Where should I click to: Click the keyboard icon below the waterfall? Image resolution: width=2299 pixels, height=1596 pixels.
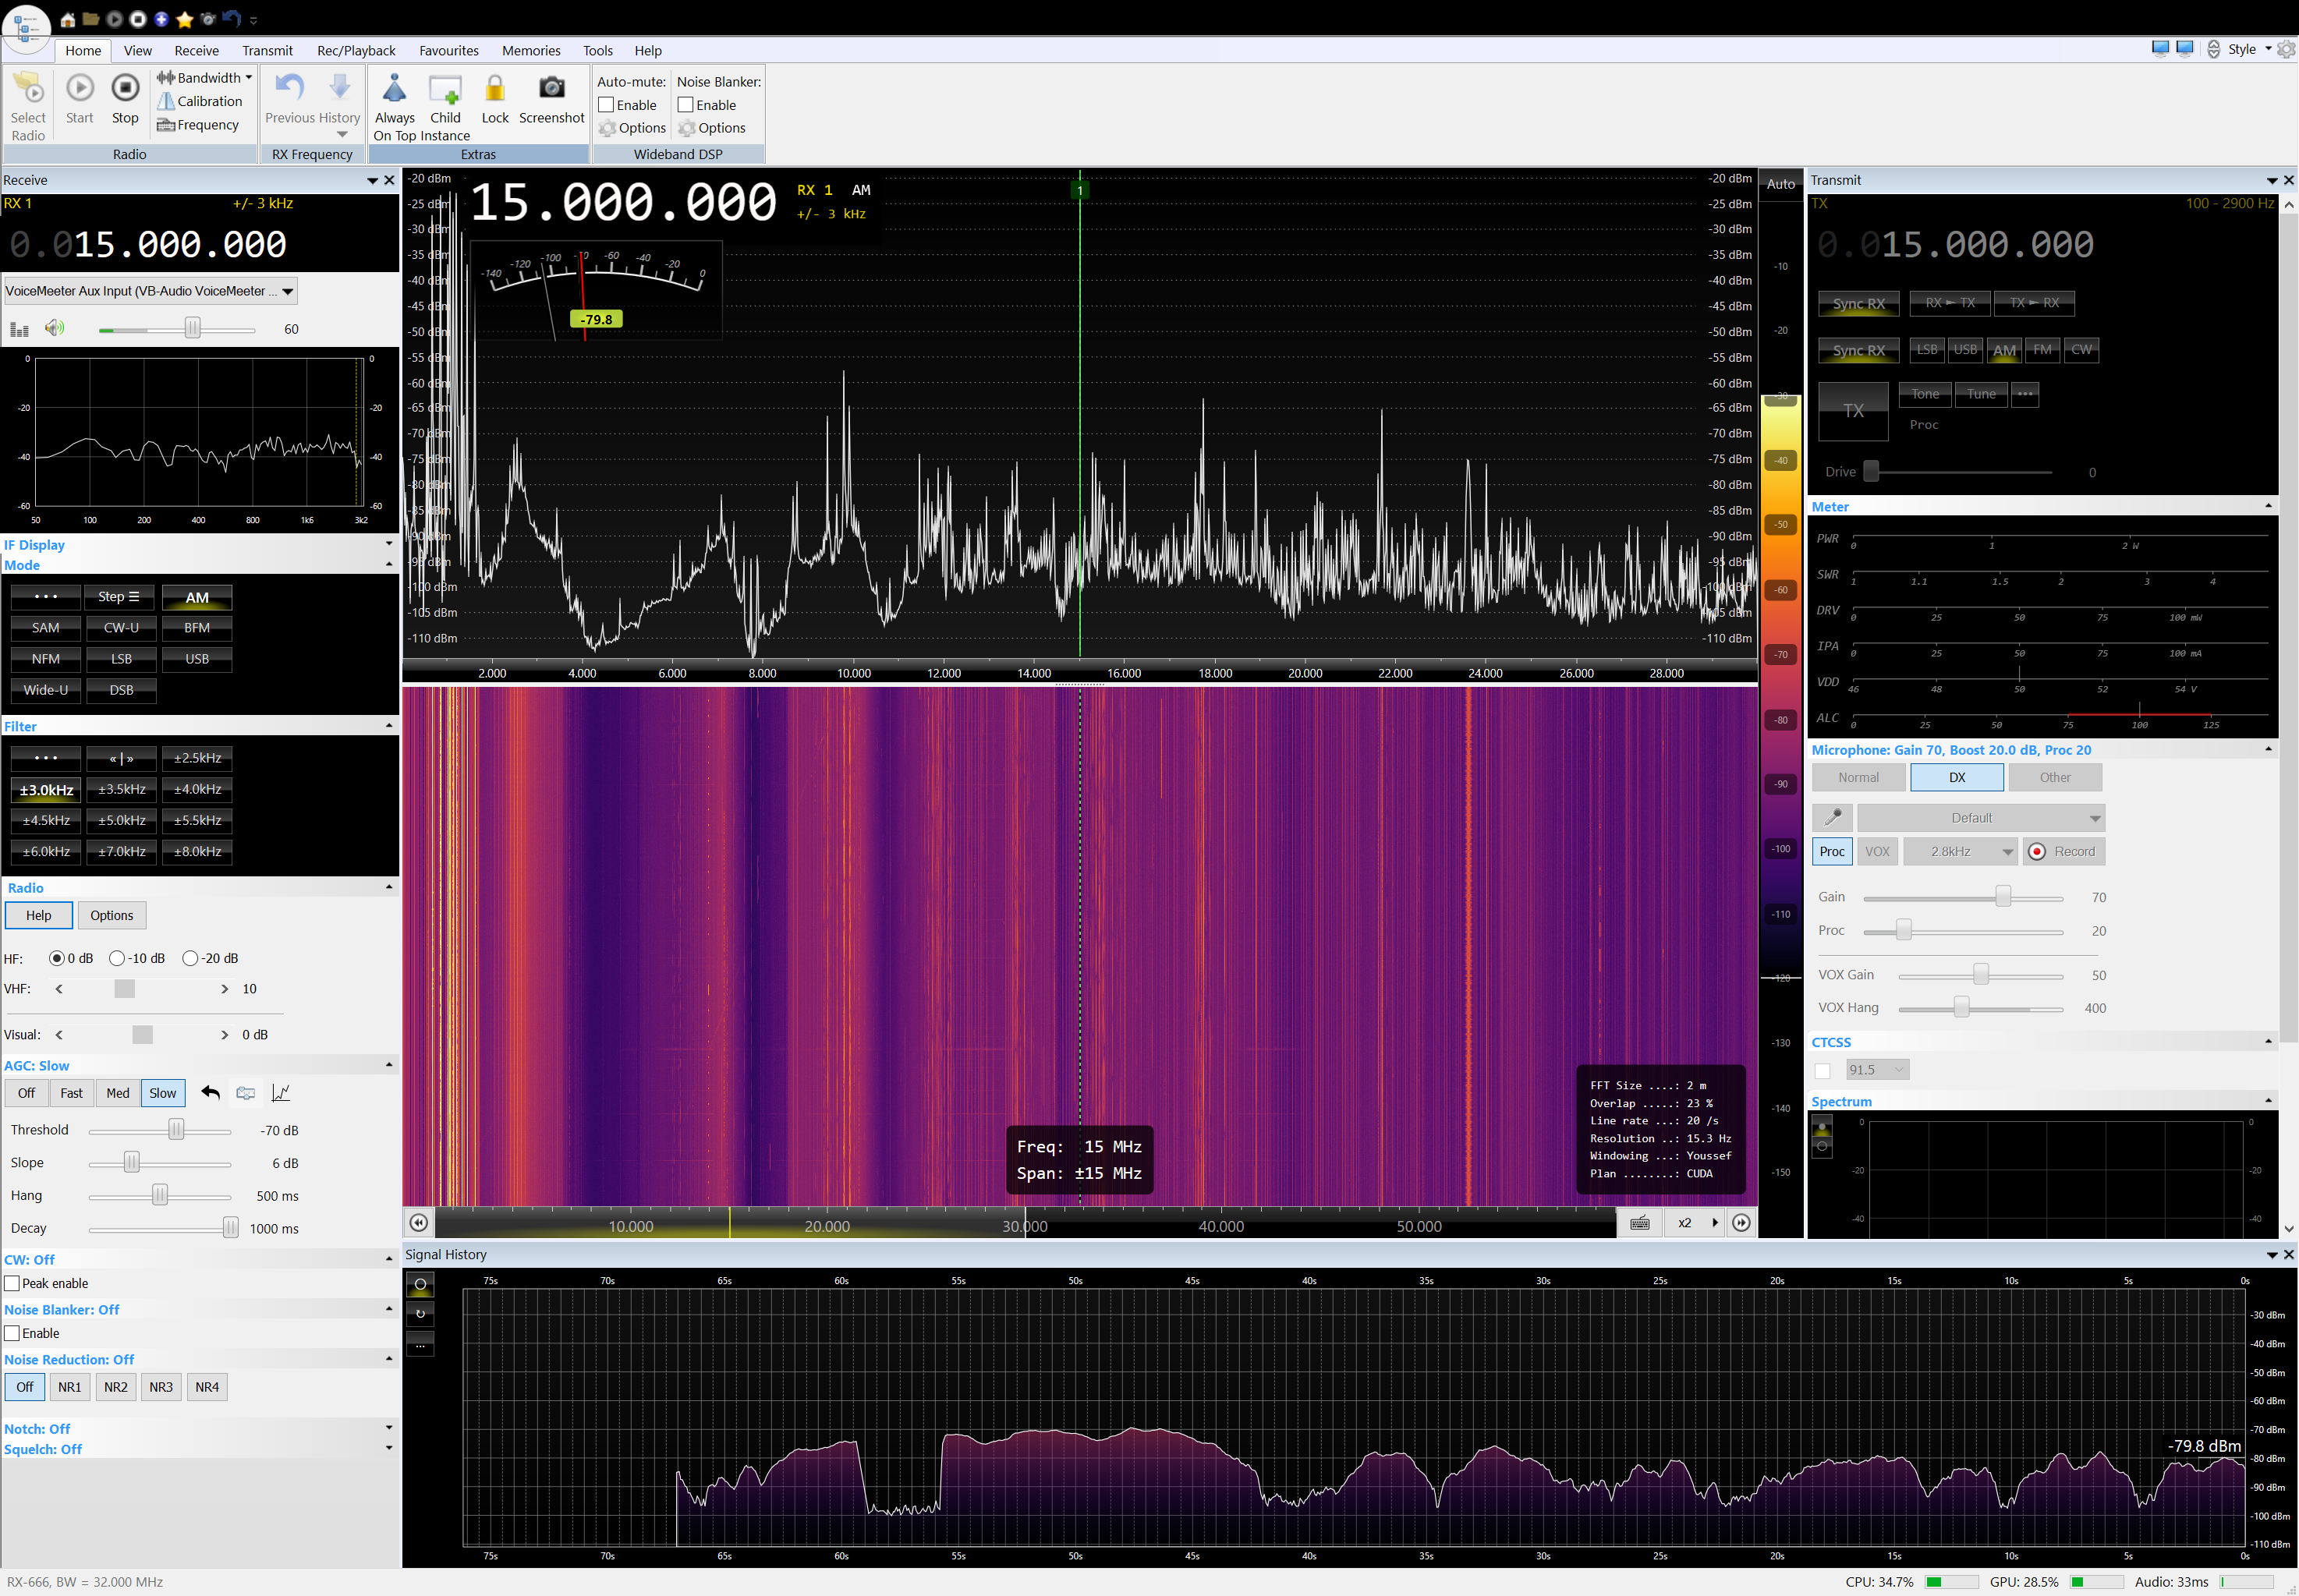point(1640,1223)
